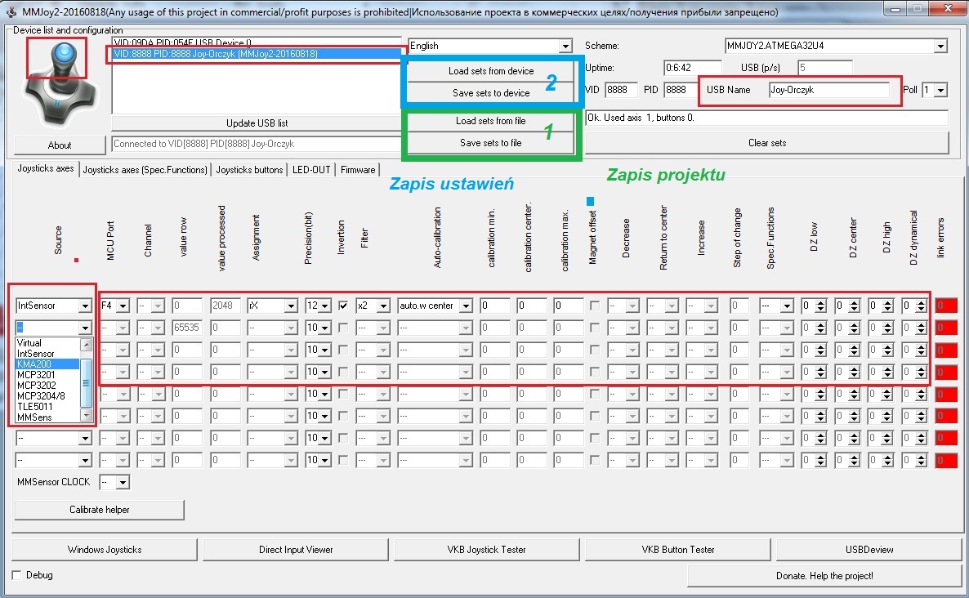Click the MMJoy2 title bar icon
969x598 pixels.
pyautogui.click(x=11, y=12)
